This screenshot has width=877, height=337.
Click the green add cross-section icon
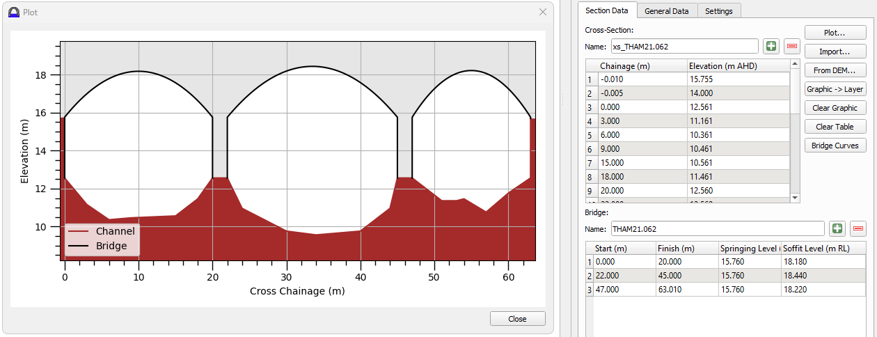coord(771,47)
